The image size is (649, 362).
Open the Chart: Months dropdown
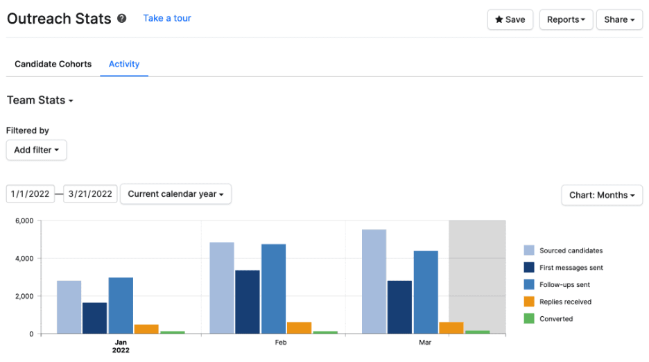(602, 195)
